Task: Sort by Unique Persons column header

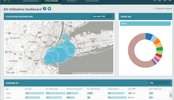Action: tap(113, 89)
